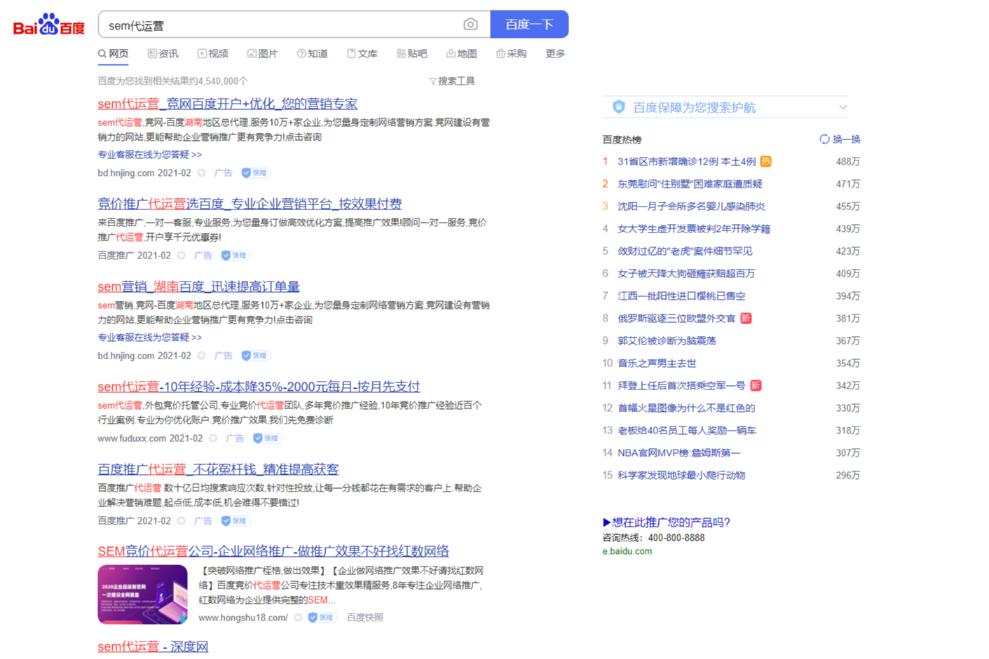Open 搜索工具 filter options

click(451, 81)
